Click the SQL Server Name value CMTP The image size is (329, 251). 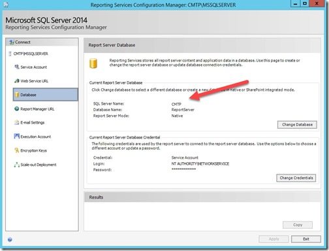point(176,104)
